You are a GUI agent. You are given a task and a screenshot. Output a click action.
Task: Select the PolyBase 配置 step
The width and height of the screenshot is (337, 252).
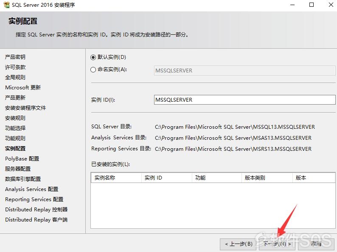tap(22, 159)
